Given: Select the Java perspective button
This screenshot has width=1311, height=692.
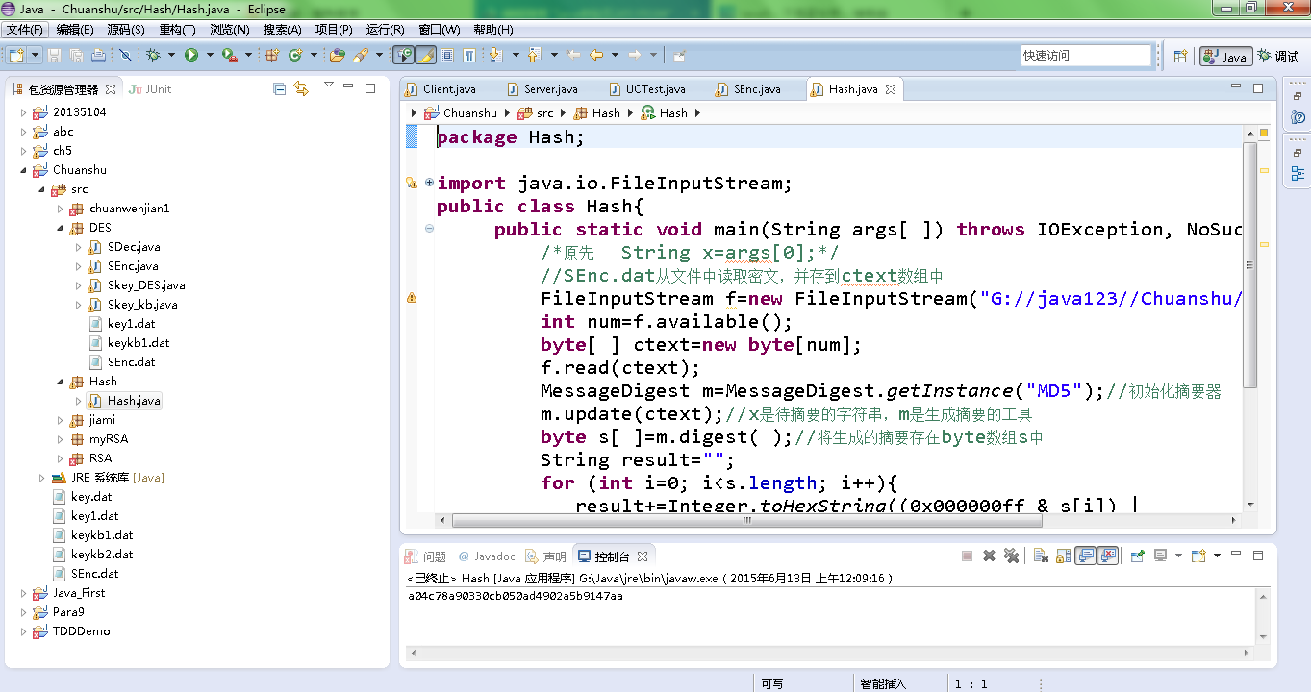Looking at the screenshot, I should click(x=1225, y=57).
